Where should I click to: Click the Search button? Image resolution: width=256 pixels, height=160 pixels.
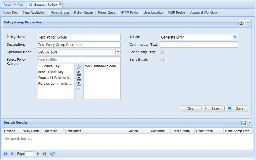coord(214,108)
